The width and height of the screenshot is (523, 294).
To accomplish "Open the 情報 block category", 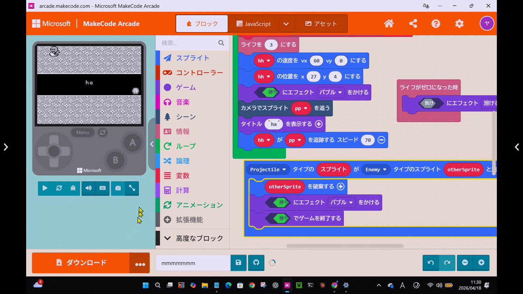I will pos(192,132).
